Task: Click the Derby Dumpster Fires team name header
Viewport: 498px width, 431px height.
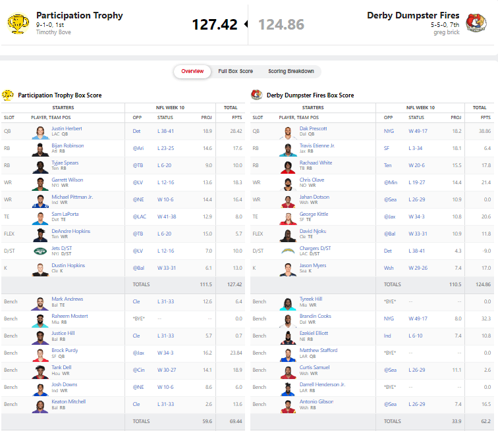Action: pyautogui.click(x=413, y=15)
